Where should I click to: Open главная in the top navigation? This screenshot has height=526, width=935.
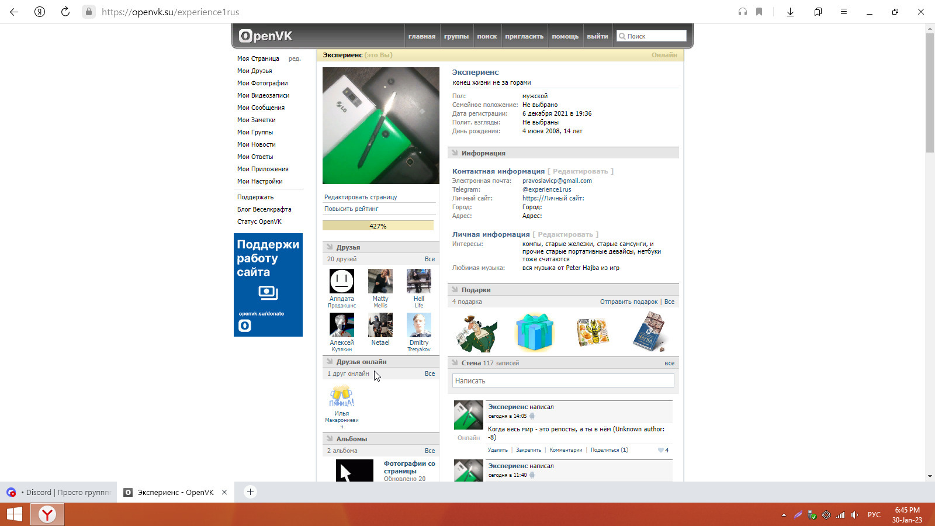tap(422, 36)
